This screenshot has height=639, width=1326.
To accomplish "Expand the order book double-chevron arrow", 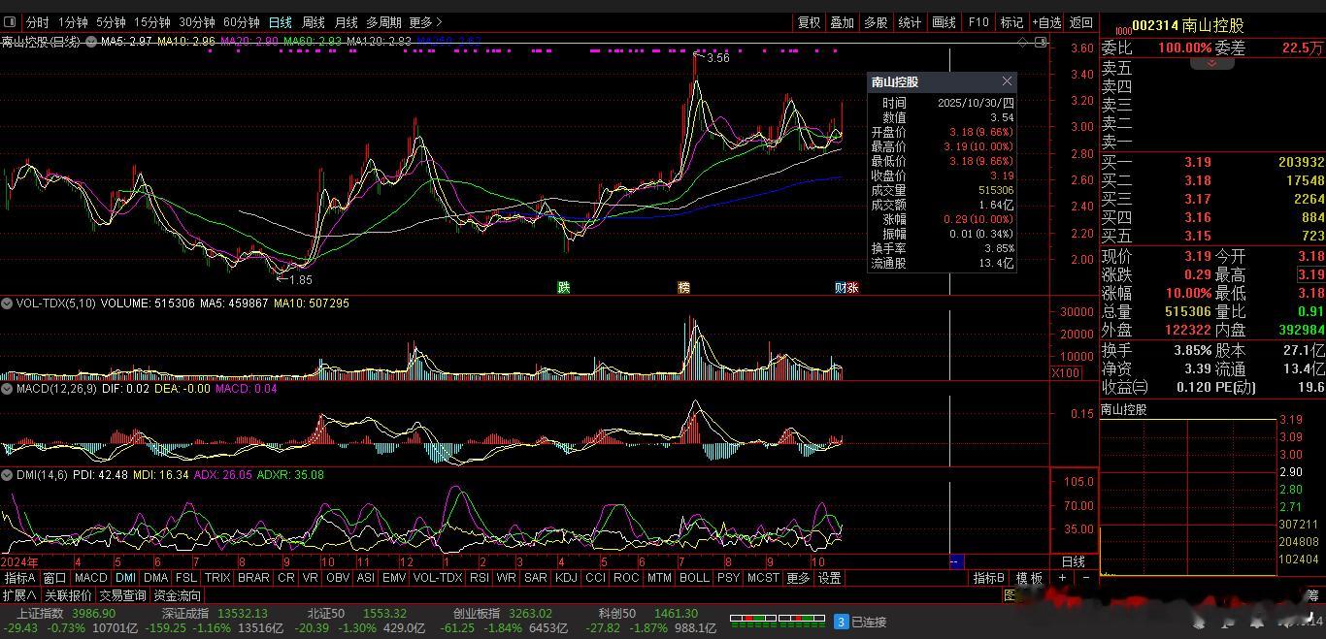I will (1211, 63).
